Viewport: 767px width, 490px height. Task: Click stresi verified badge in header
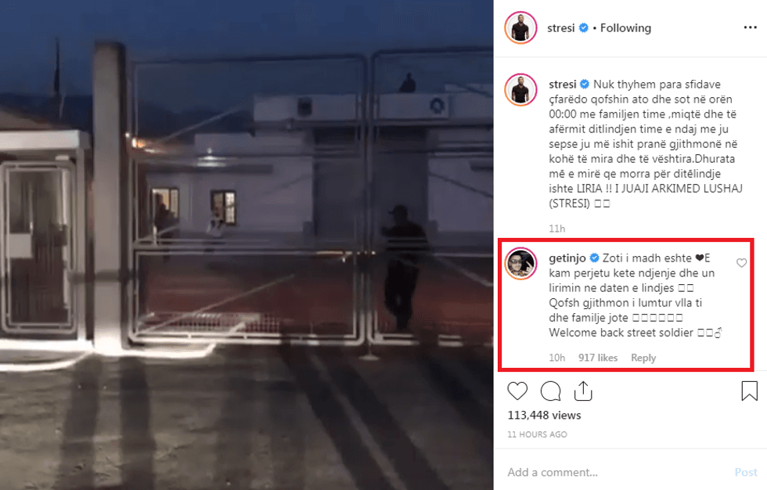click(x=584, y=28)
